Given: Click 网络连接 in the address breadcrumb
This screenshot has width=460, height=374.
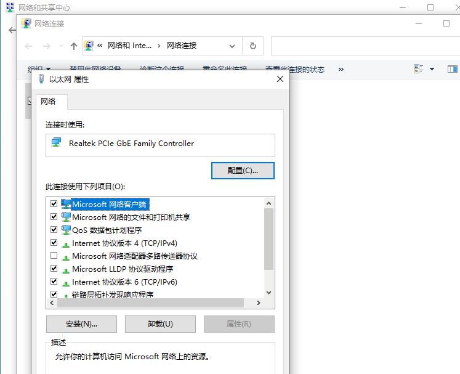Looking at the screenshot, I should (182, 46).
